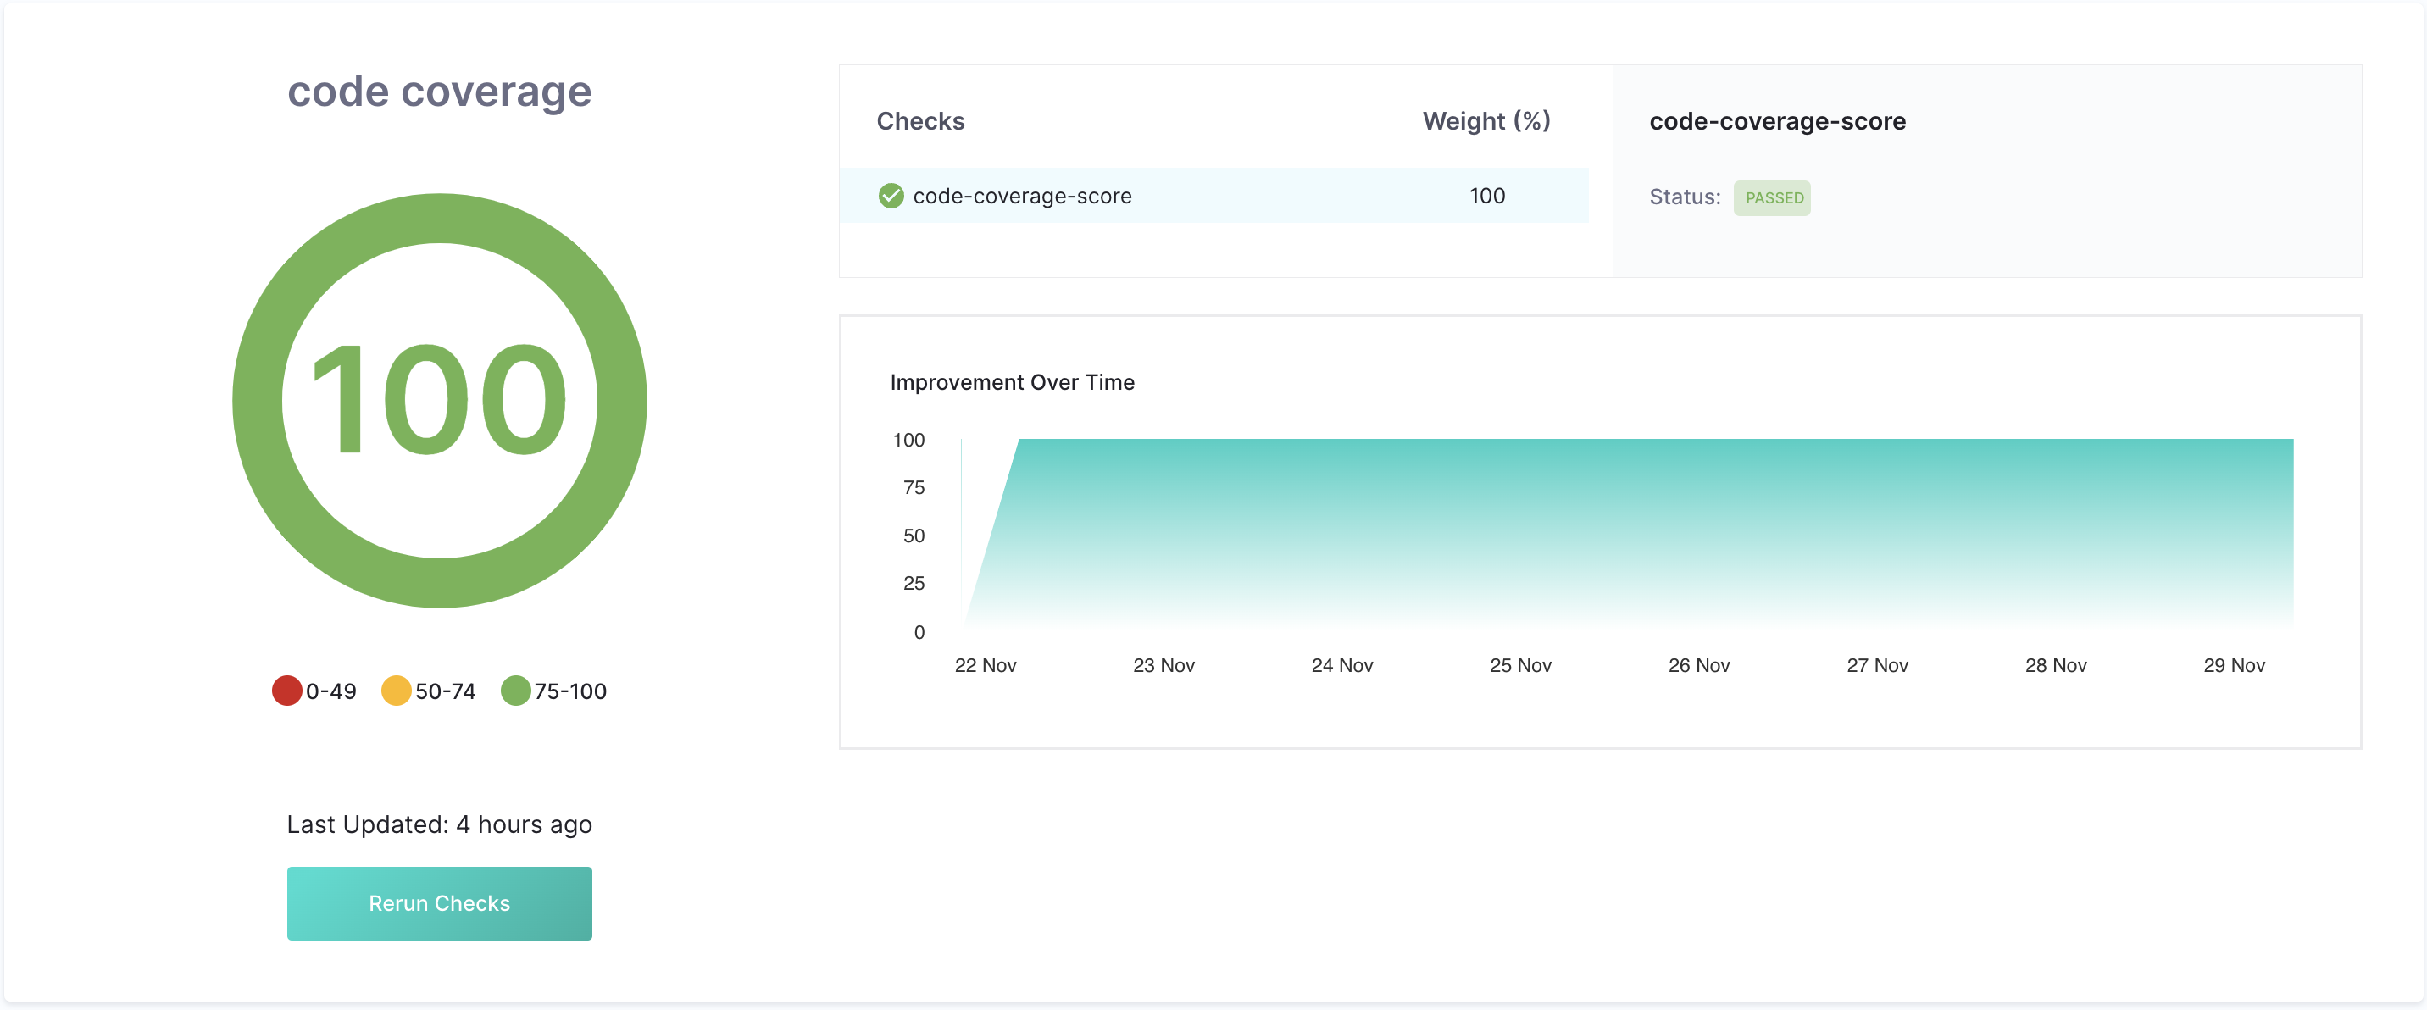Click the 25 Nov date on chart axis
2427x1010 pixels.
pyautogui.click(x=1519, y=665)
